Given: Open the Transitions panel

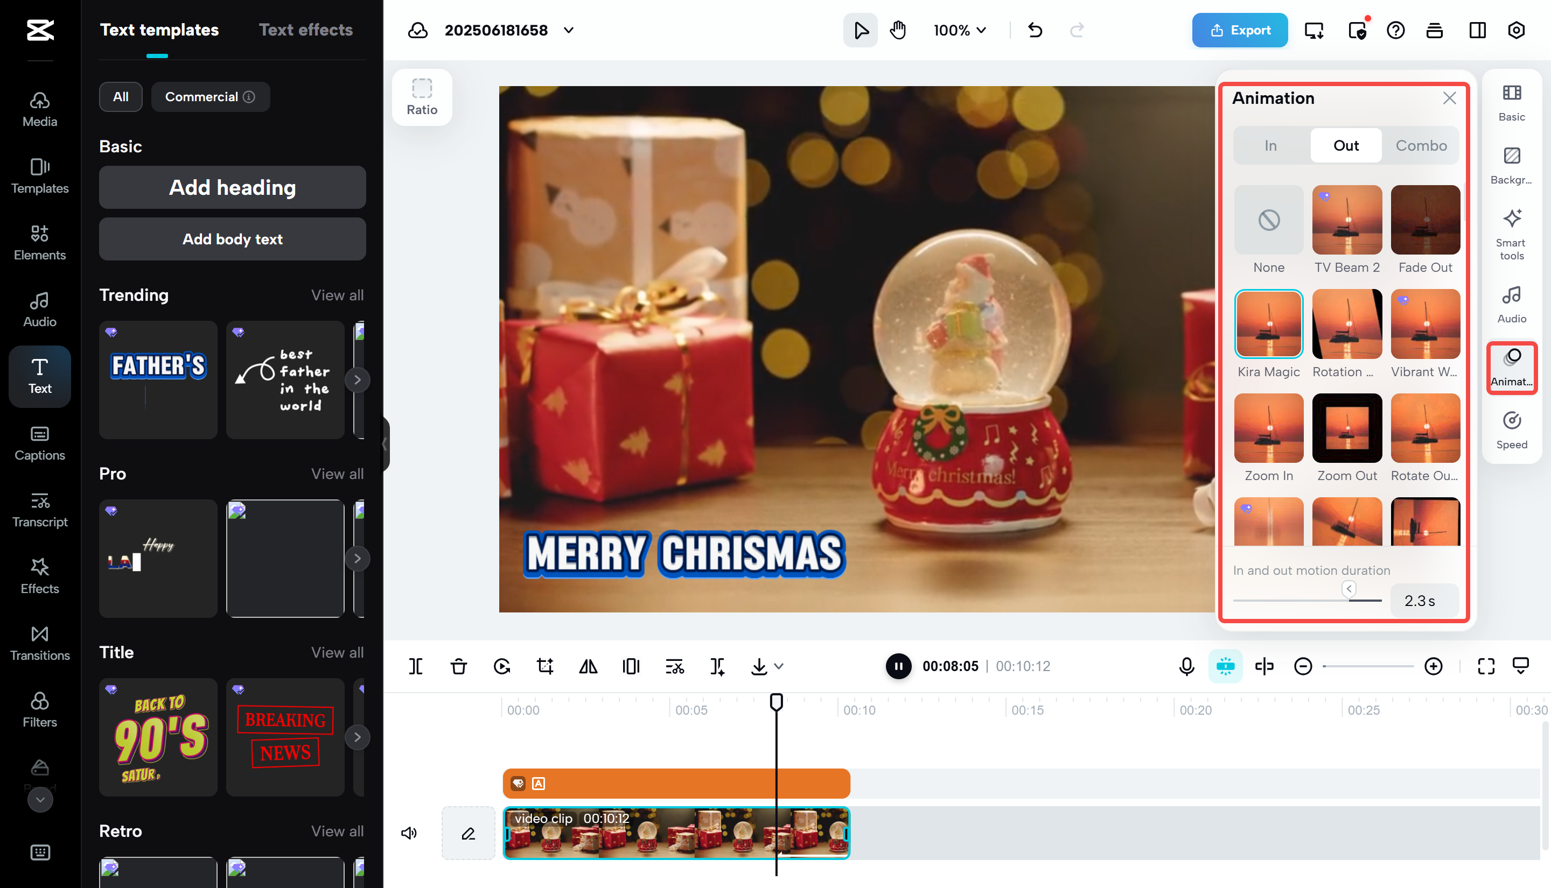Looking at the screenshot, I should (39, 642).
